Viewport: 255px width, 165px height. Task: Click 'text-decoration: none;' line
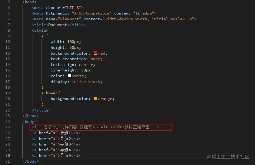[x=76, y=59]
